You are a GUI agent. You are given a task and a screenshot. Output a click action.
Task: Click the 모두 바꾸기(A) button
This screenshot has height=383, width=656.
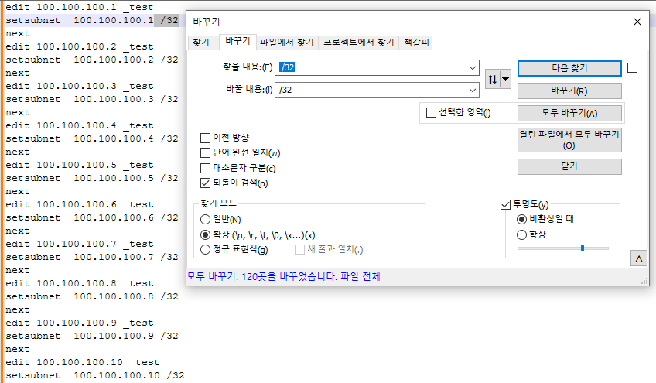pyautogui.click(x=569, y=113)
